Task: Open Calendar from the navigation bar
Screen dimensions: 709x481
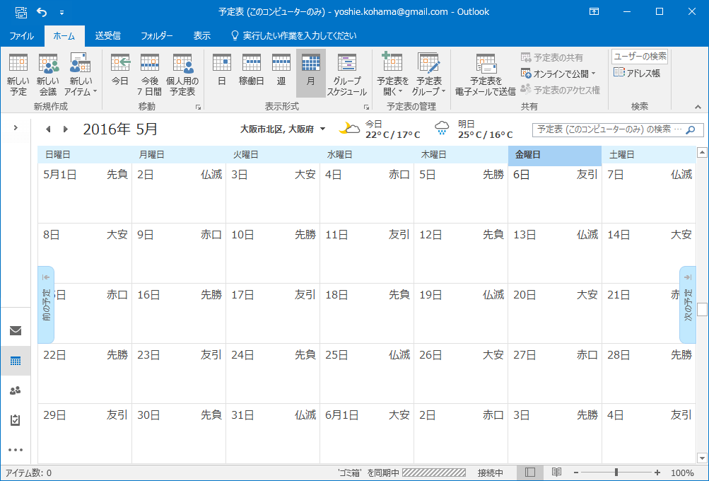Action: 16,361
